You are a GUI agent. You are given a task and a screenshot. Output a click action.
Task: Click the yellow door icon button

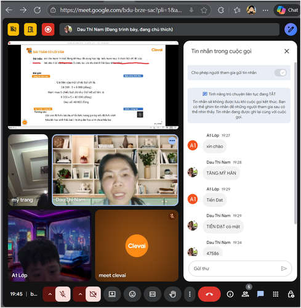[30, 30]
